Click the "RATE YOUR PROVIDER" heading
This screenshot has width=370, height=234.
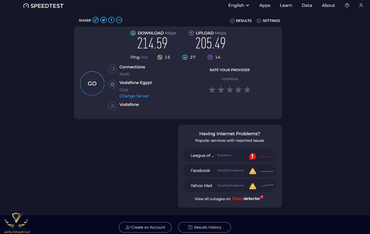[x=230, y=70]
